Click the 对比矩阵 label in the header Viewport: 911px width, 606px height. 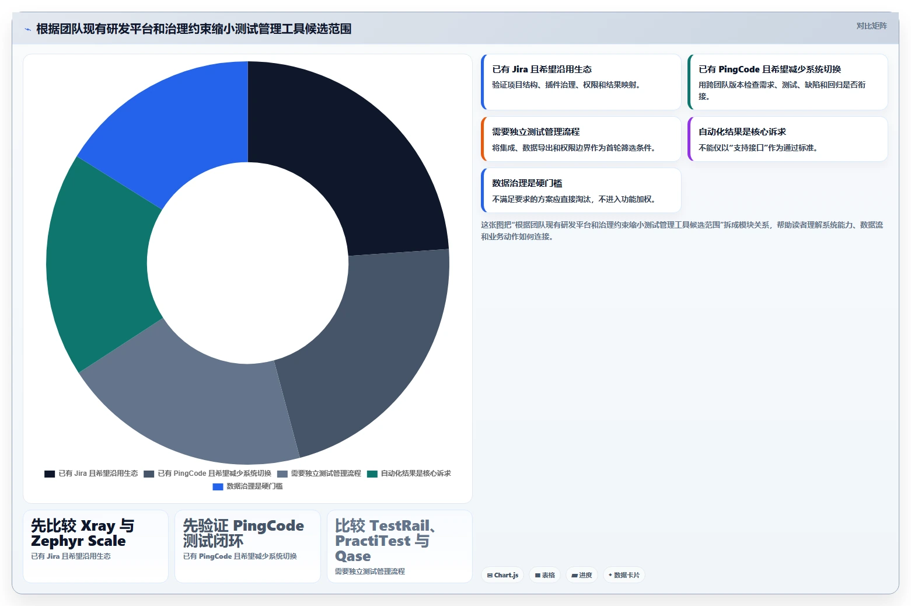coord(871,26)
